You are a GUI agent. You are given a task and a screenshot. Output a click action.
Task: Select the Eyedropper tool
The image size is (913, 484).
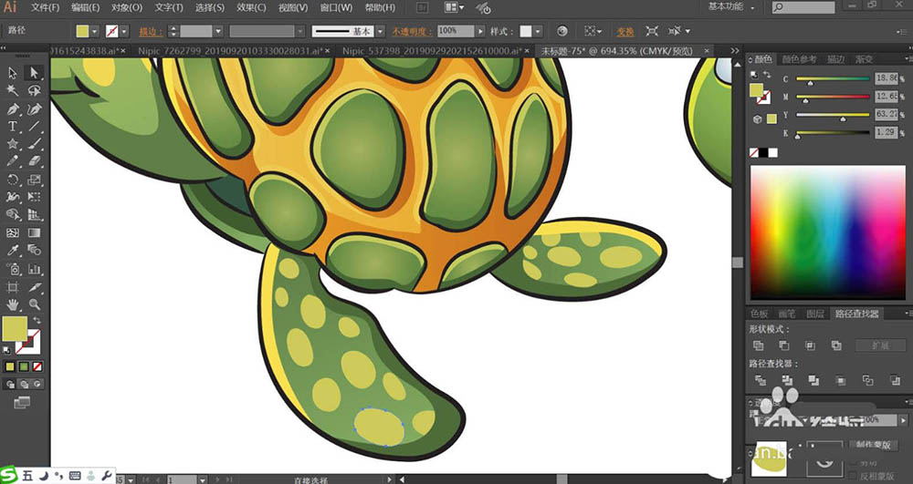click(13, 251)
